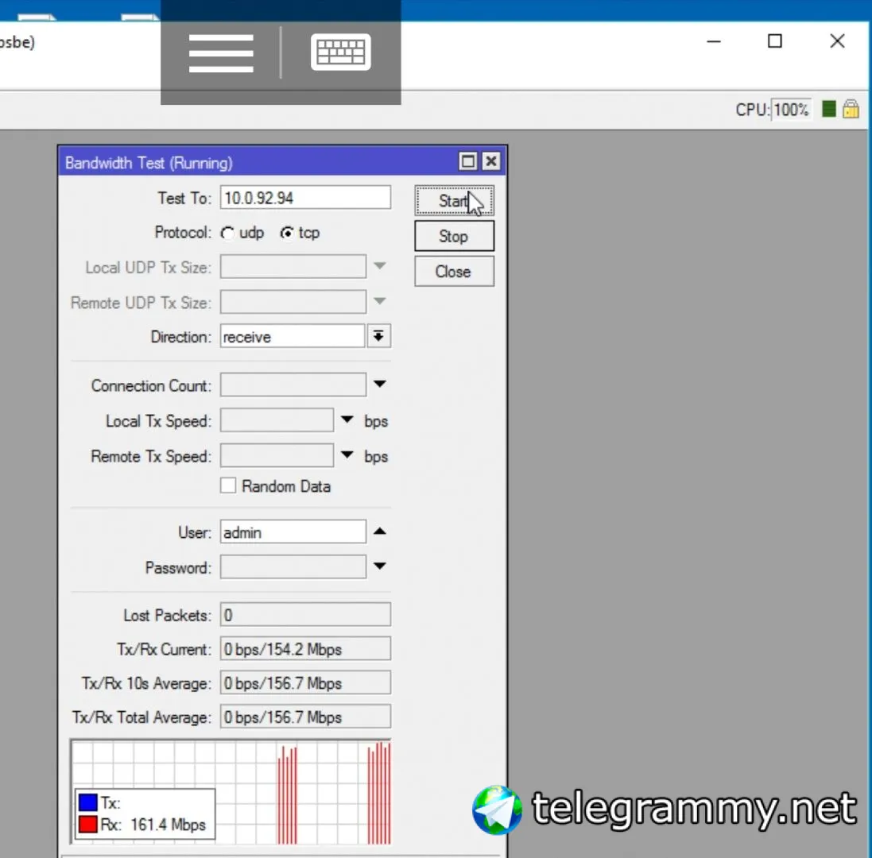
Task: Click the Close button in dialog
Action: pyautogui.click(x=454, y=272)
